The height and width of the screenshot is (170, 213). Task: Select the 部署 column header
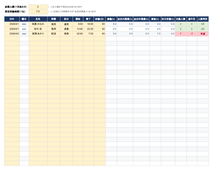click(54, 19)
